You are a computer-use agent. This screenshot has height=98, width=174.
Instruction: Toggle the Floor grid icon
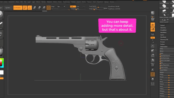153,25
